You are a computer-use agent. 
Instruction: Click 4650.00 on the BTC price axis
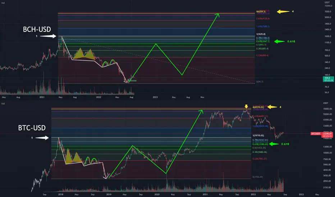point(327,170)
